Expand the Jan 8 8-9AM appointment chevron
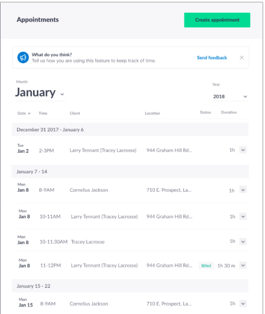265x314 pixels. [x=243, y=190]
